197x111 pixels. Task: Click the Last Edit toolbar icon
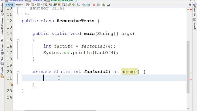coord(28,5)
